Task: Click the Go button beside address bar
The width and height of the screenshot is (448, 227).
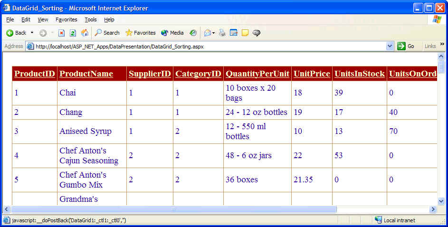Action: 406,46
